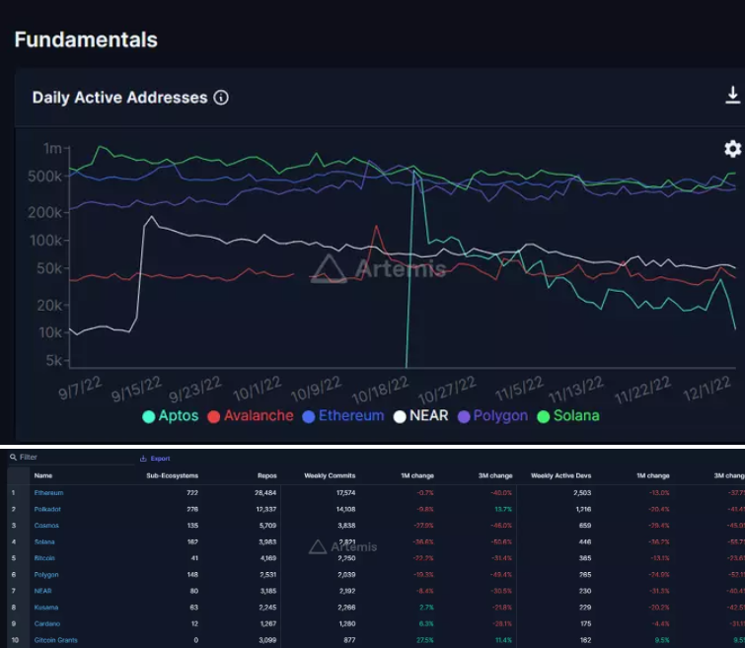Open the Polkadot link in the table
The height and width of the screenshot is (648, 745).
(47, 509)
